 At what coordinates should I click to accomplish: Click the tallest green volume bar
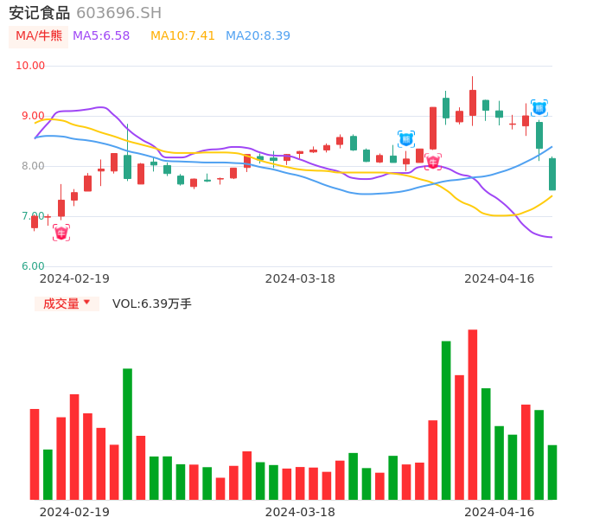[446, 420]
